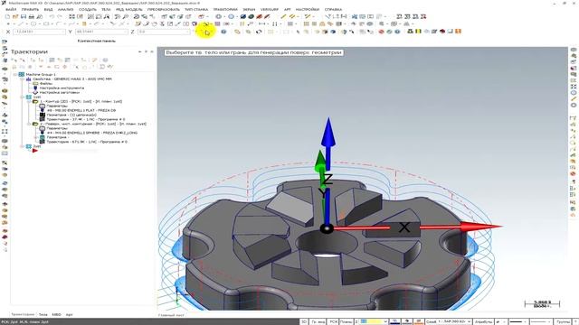The height and width of the screenshot is (325, 579).
Task: Click in the X coordinate field
Action: coord(39,32)
